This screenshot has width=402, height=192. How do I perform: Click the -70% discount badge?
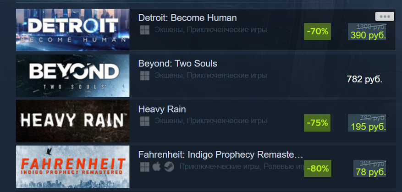pos(317,32)
